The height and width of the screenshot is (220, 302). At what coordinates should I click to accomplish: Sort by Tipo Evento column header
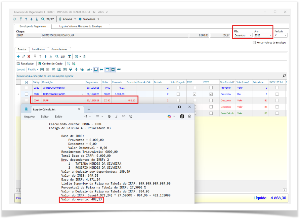point(227,82)
